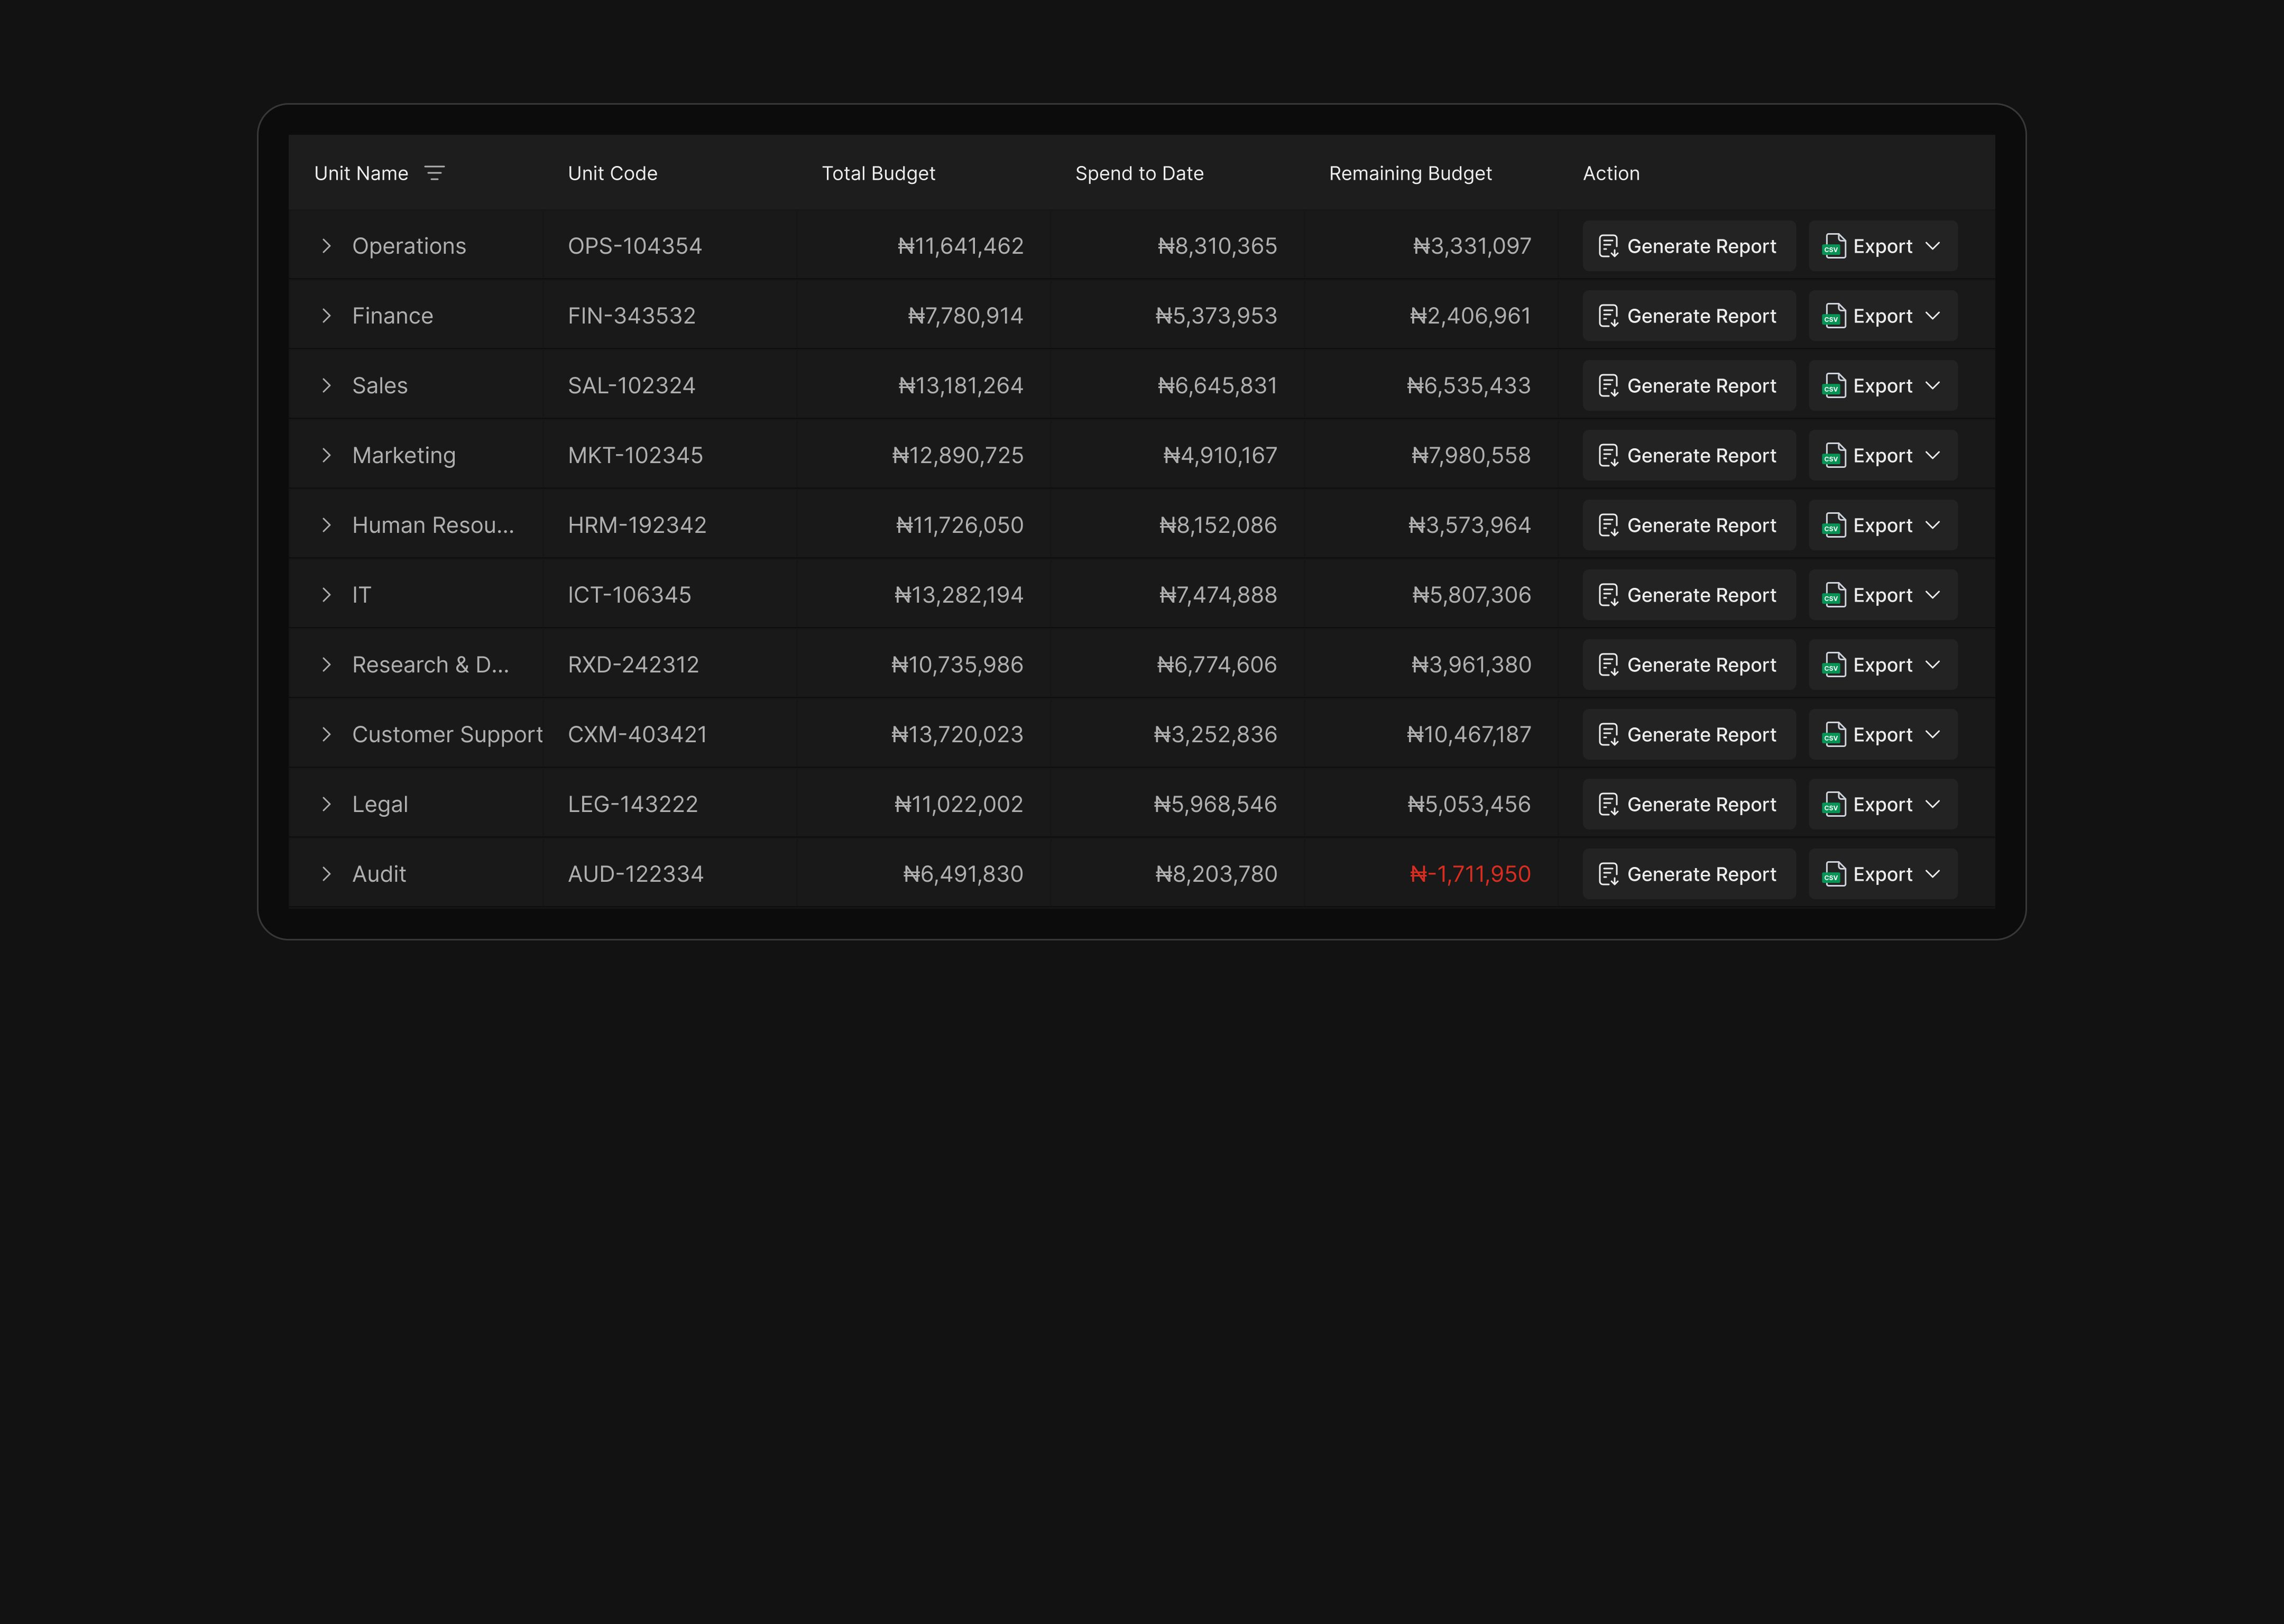Click the report icon in Research & D row
Image resolution: width=2284 pixels, height=1624 pixels.
[1608, 664]
